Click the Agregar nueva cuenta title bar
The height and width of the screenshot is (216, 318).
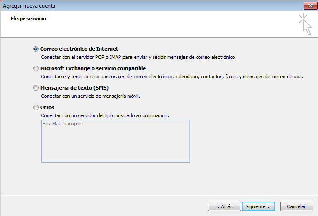click(x=152, y=6)
